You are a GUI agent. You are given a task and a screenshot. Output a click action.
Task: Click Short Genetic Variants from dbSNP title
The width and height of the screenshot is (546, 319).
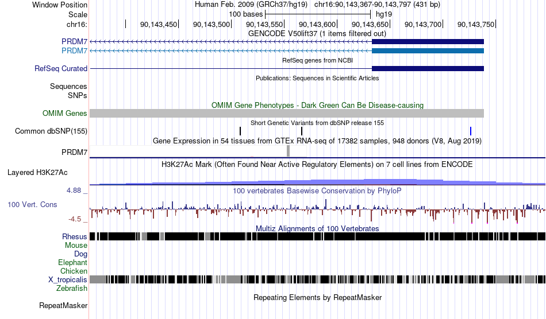pyautogui.click(x=317, y=123)
